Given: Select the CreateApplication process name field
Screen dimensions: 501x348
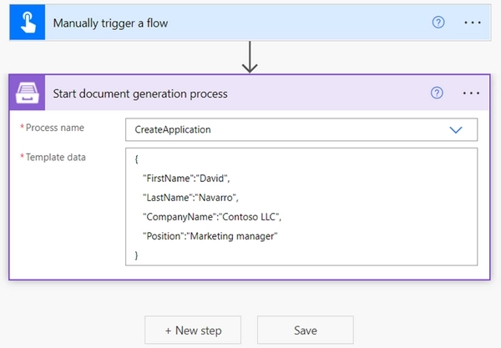Looking at the screenshot, I should pyautogui.click(x=284, y=130).
